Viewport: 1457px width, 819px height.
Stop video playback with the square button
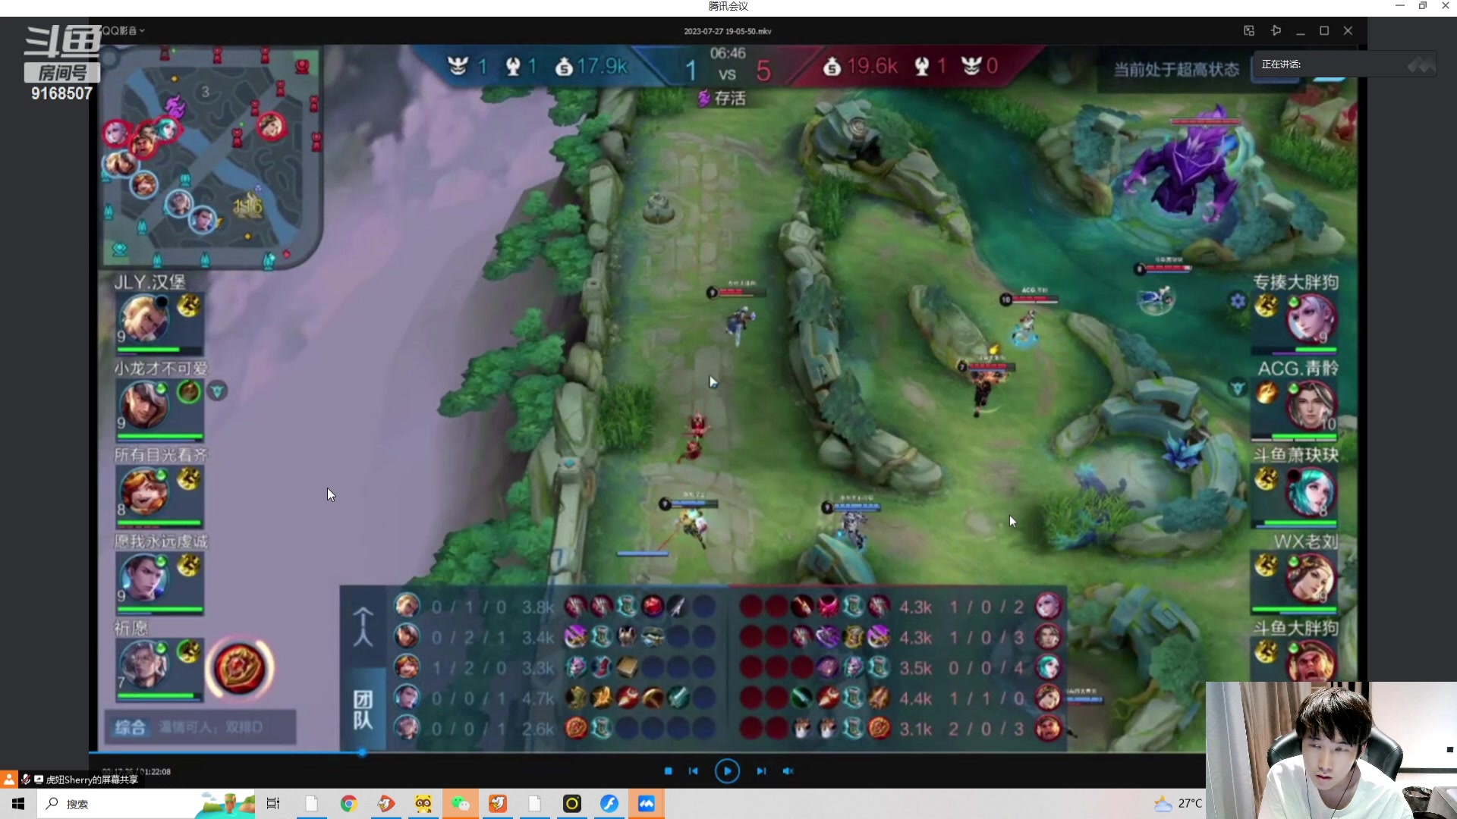[x=669, y=771]
